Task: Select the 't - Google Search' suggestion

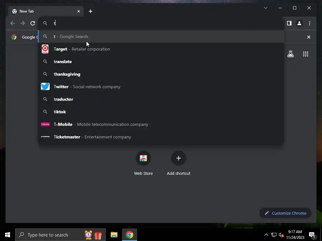Action: [x=161, y=36]
